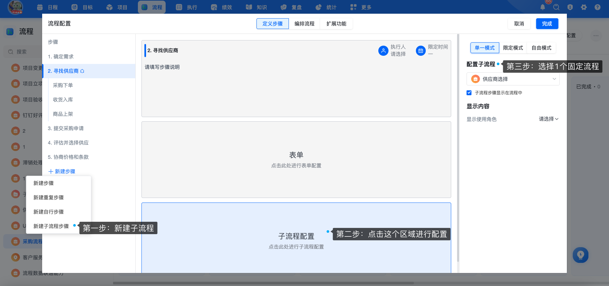This screenshot has width=609, height=286.
Task: Click the 完成 button
Action: (x=547, y=24)
